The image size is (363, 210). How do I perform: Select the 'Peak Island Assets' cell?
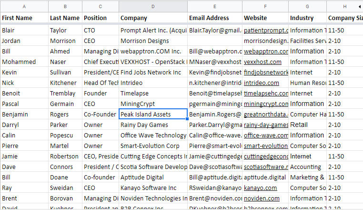[153, 115]
